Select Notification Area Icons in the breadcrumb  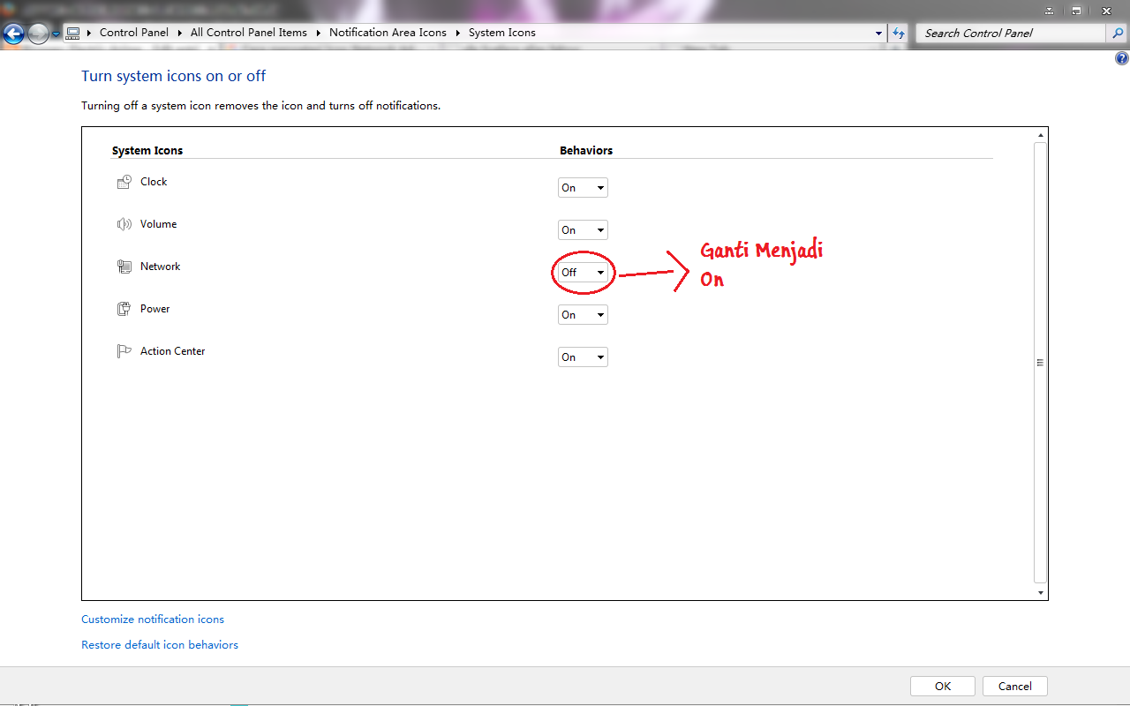388,32
